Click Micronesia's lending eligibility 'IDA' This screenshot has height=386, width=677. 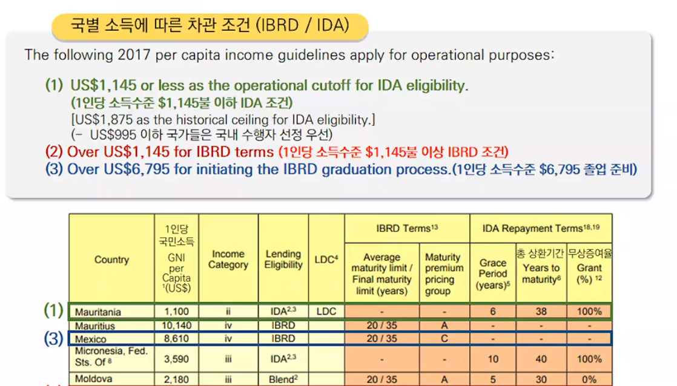click(283, 358)
